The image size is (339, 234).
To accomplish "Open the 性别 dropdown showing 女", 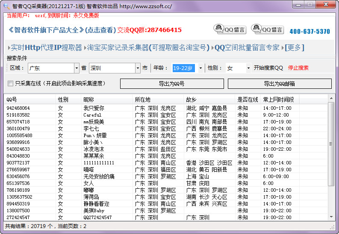I will [x=248, y=68].
